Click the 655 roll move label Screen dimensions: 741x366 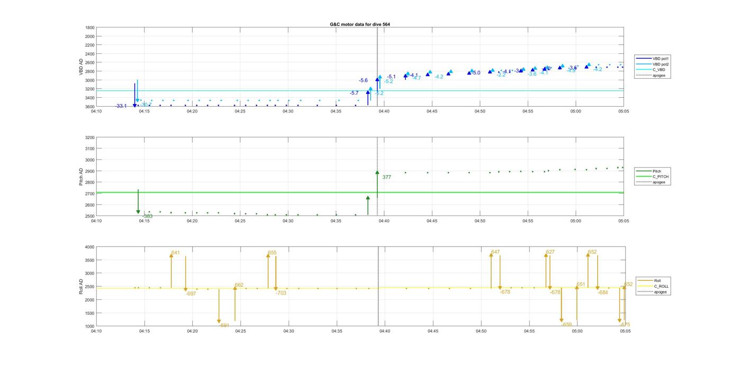pos(272,253)
